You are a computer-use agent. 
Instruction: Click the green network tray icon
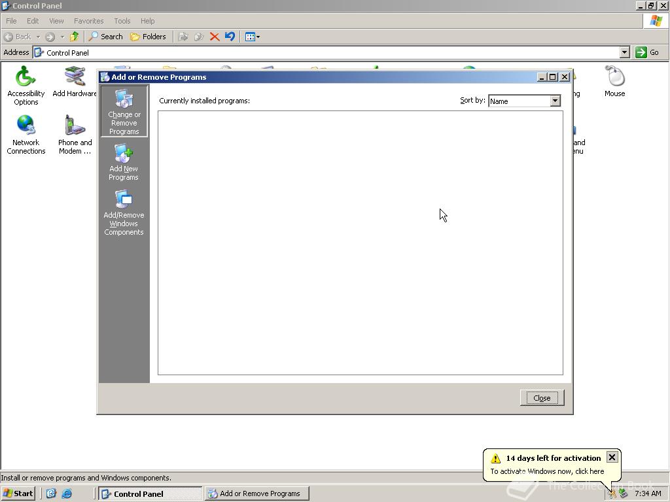coord(623,494)
